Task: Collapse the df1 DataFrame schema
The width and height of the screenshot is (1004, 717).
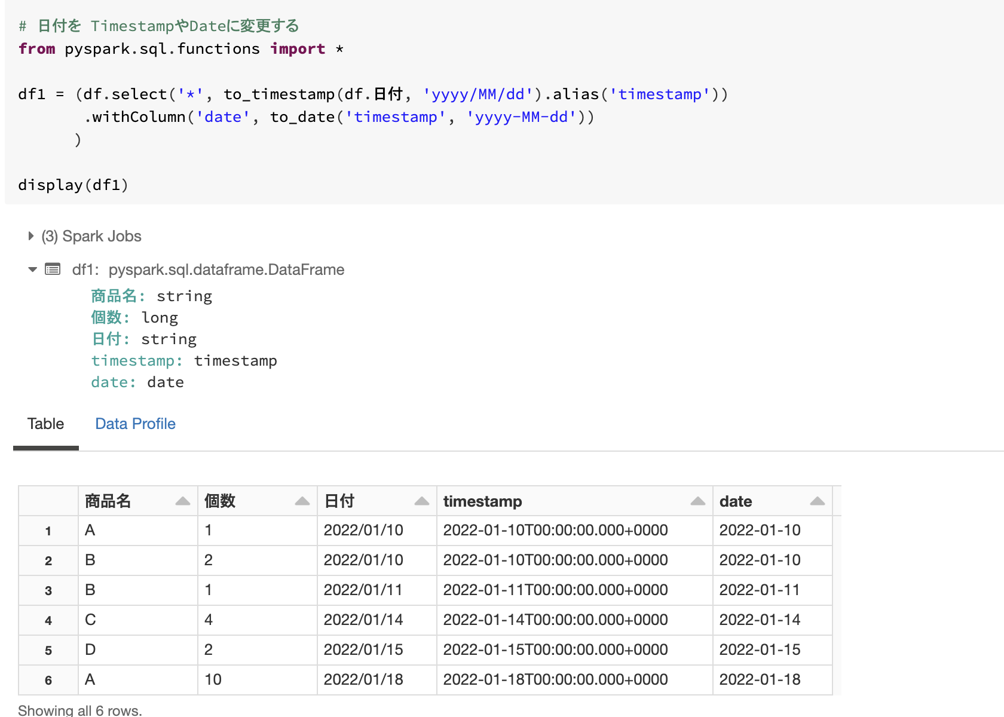Action: (33, 269)
